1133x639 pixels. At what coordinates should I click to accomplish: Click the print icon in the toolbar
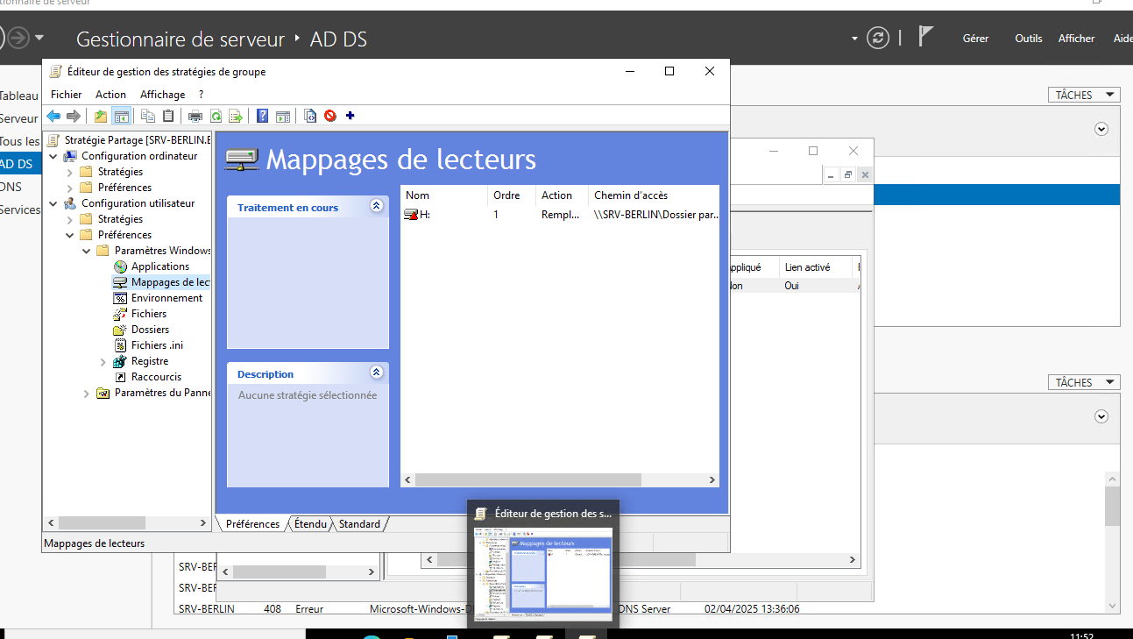(195, 116)
